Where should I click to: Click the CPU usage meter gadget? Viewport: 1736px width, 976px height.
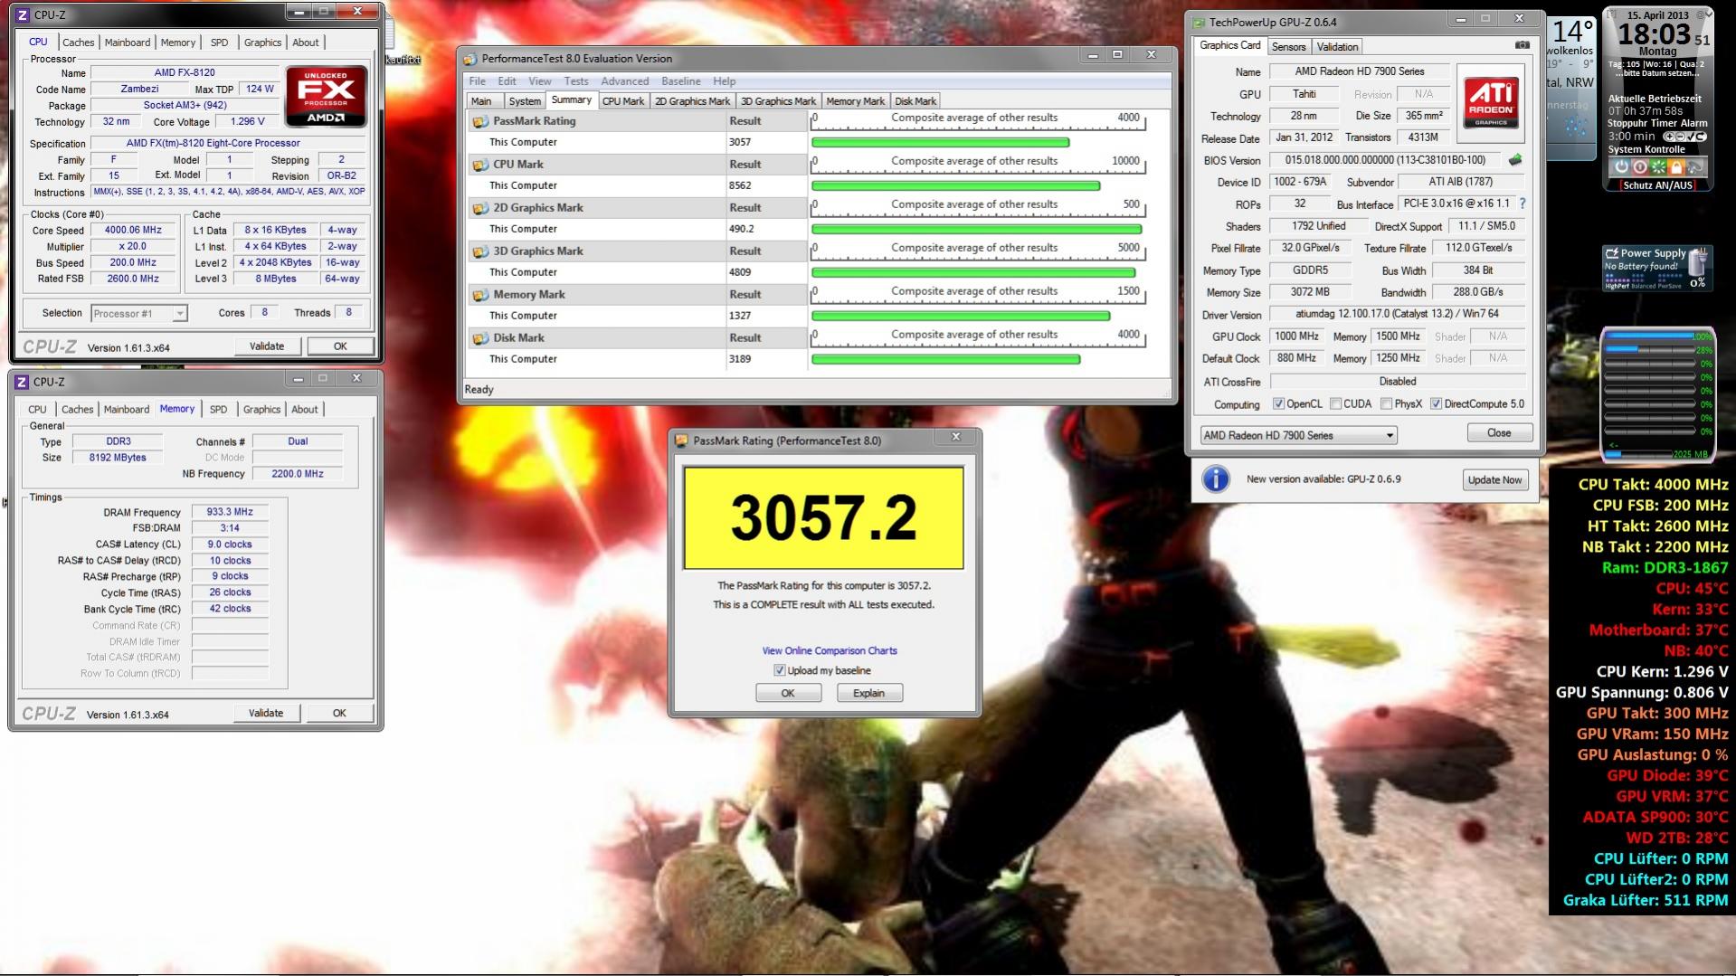[1658, 395]
